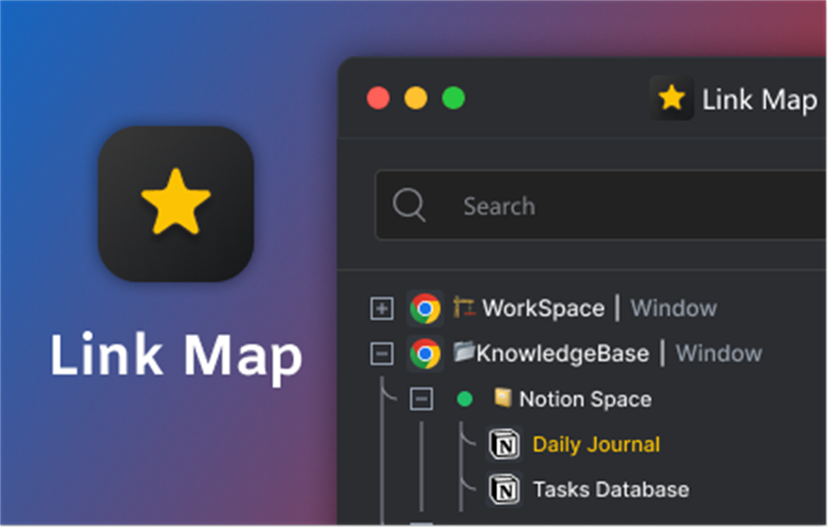Screen dimensions: 828x527
Task: Select the Notion Space label
Action: [x=585, y=399]
